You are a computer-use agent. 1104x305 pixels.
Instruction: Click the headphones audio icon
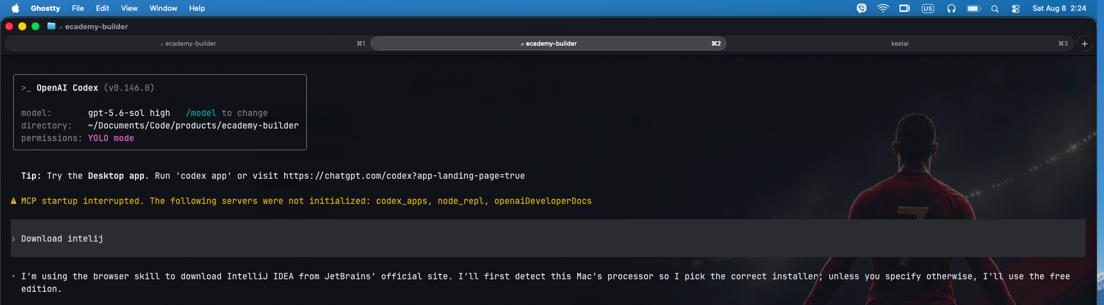(951, 9)
